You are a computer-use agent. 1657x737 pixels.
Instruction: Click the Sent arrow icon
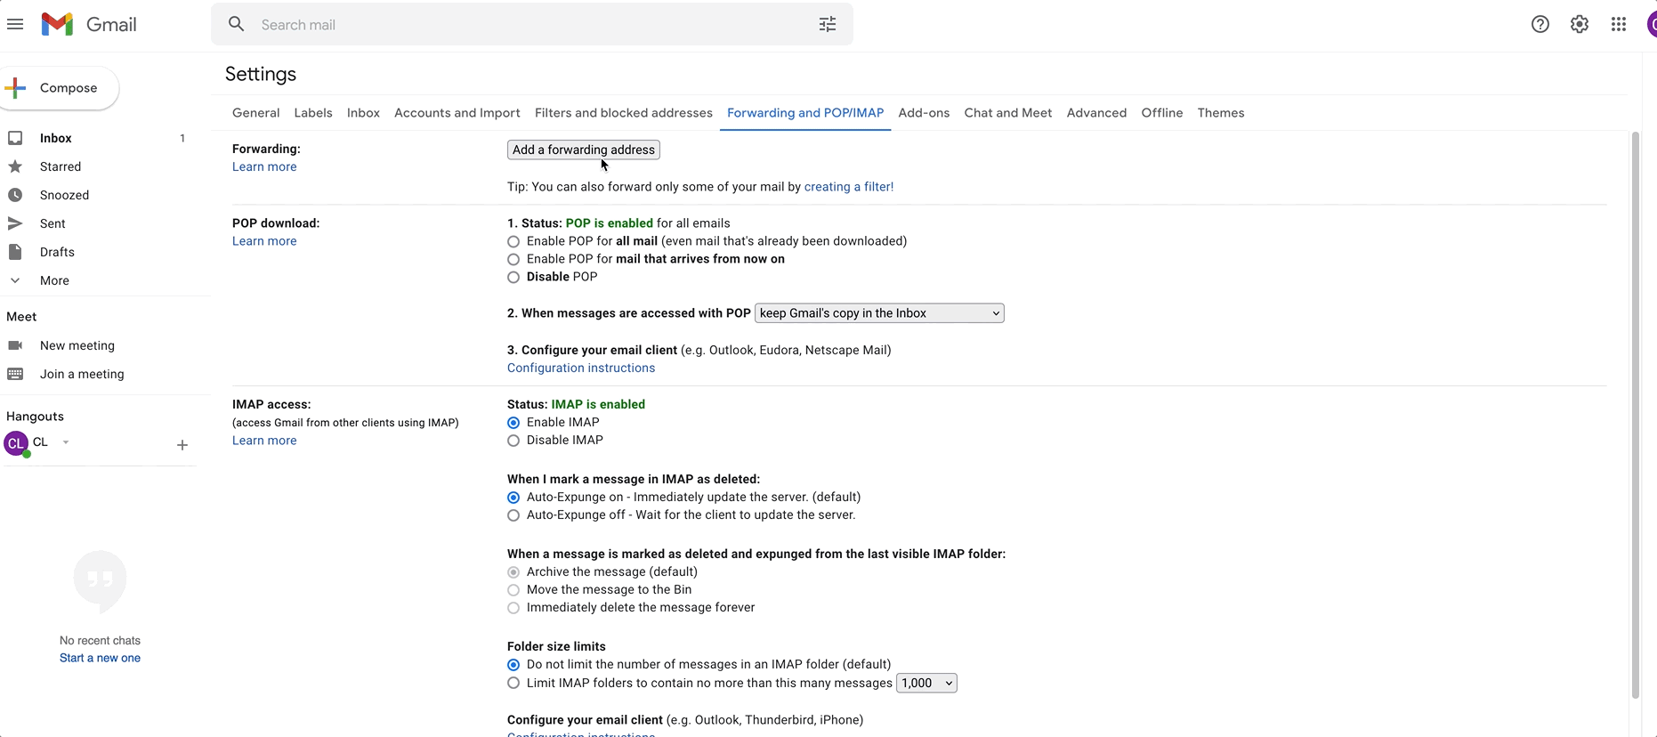[x=15, y=223]
